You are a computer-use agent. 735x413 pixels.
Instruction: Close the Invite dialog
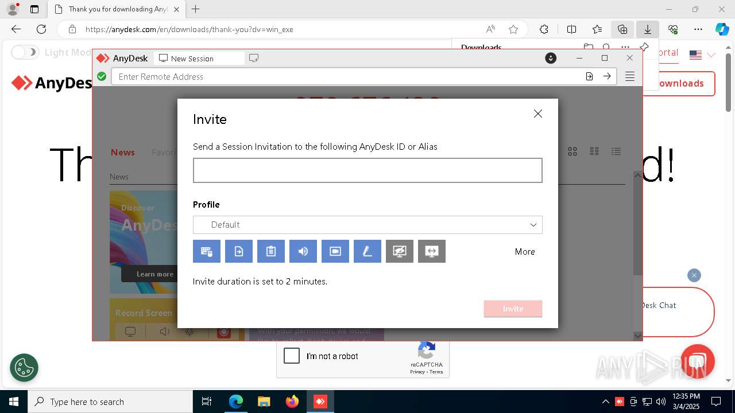click(x=538, y=114)
